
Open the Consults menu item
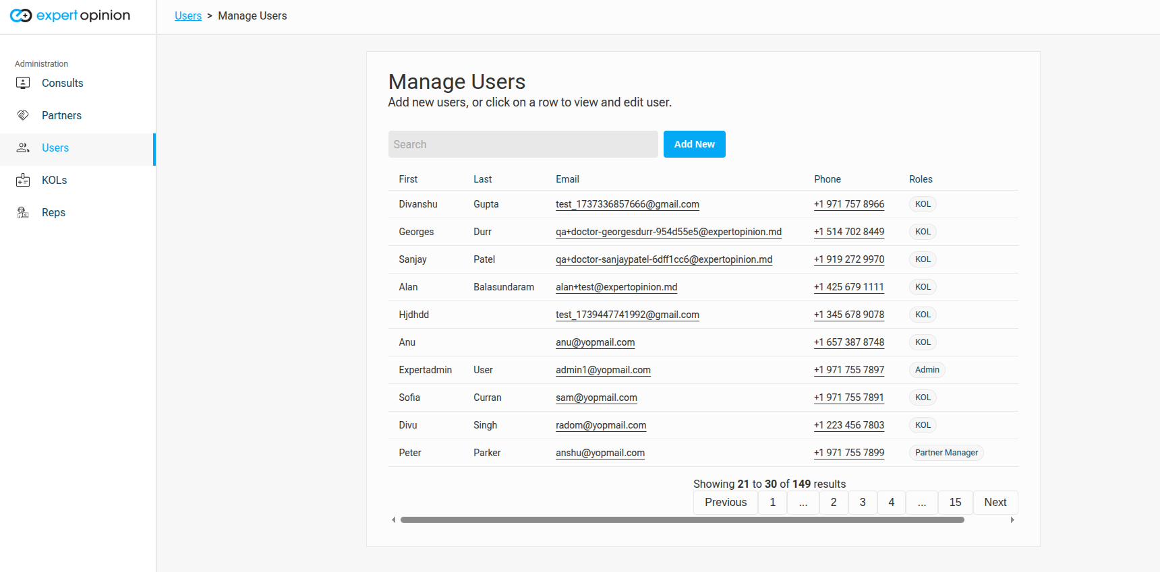[62, 83]
